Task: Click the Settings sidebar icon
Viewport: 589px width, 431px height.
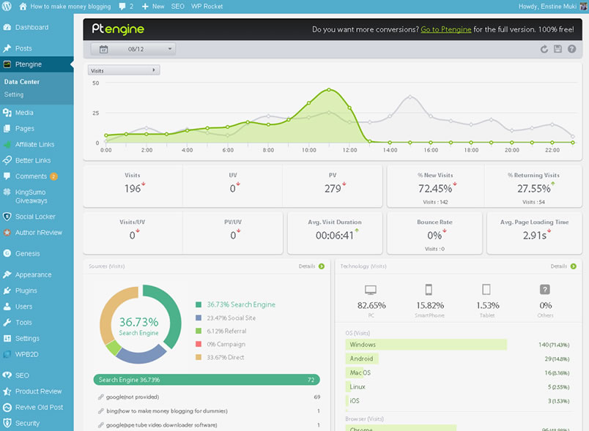Action: (x=7, y=338)
